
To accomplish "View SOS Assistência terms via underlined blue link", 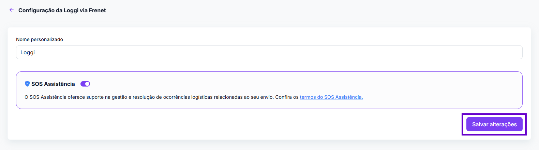I will (x=331, y=97).
